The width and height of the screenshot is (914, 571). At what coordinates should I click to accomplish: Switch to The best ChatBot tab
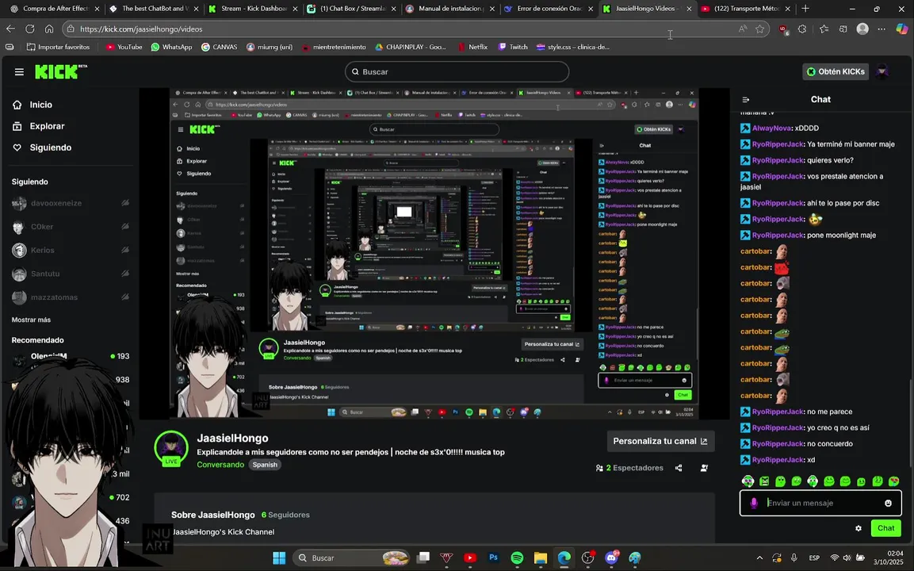pyautogui.click(x=153, y=9)
